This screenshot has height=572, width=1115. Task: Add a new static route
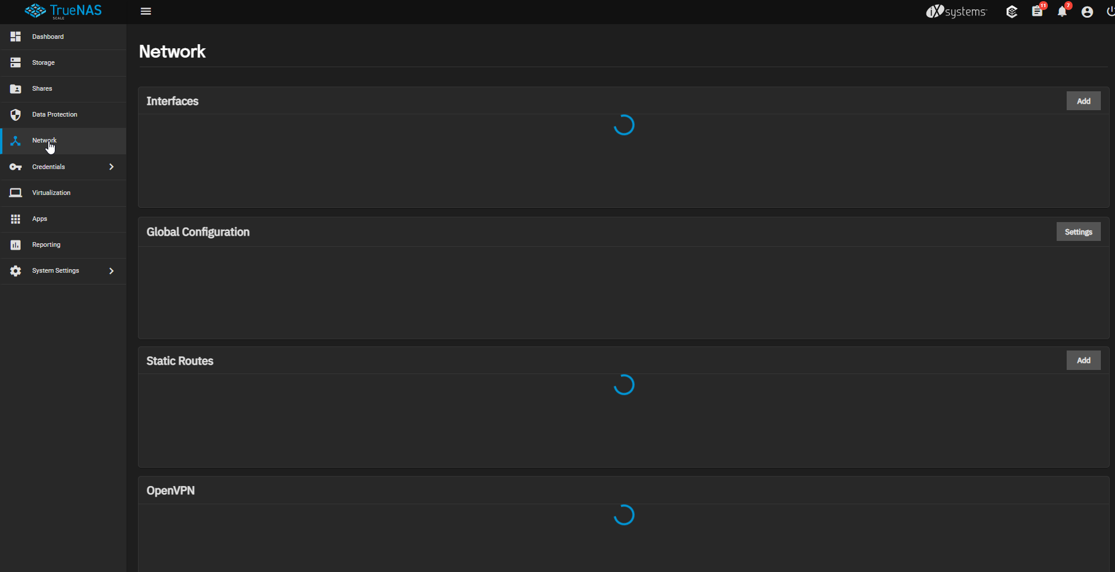[x=1083, y=360]
